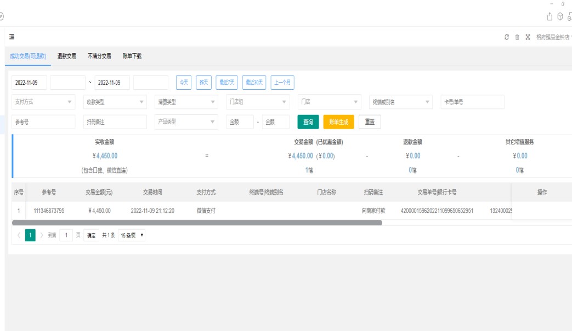Click the refresh icon in header

coord(507,37)
